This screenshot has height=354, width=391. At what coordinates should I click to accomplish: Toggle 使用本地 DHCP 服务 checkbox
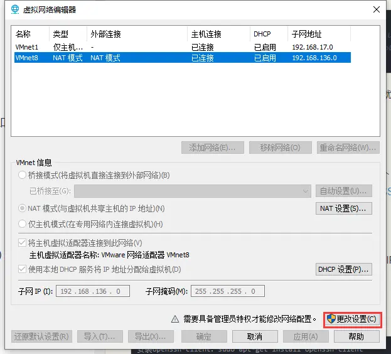(23, 270)
